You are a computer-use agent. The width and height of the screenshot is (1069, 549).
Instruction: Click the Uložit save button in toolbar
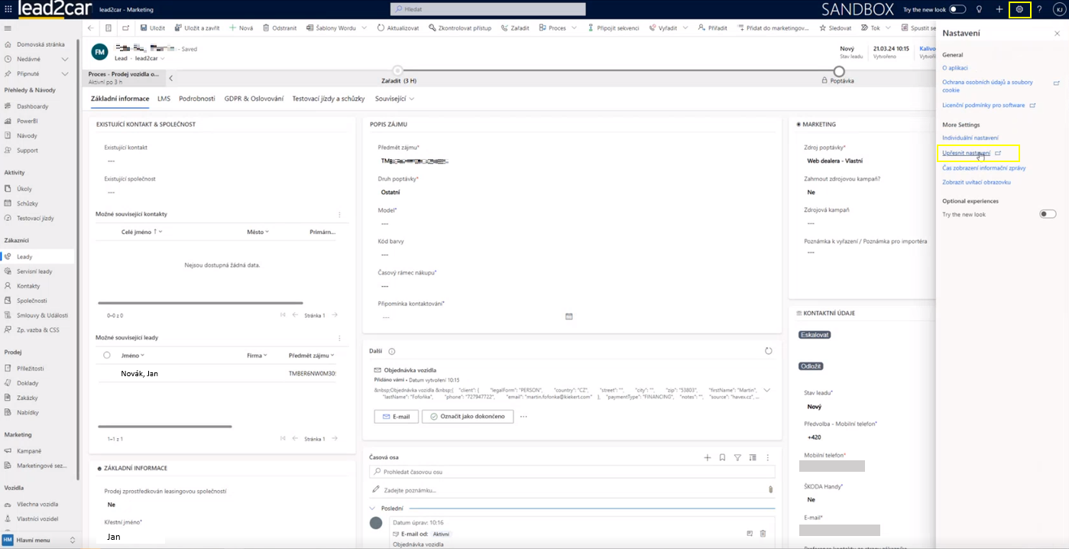[152, 28]
